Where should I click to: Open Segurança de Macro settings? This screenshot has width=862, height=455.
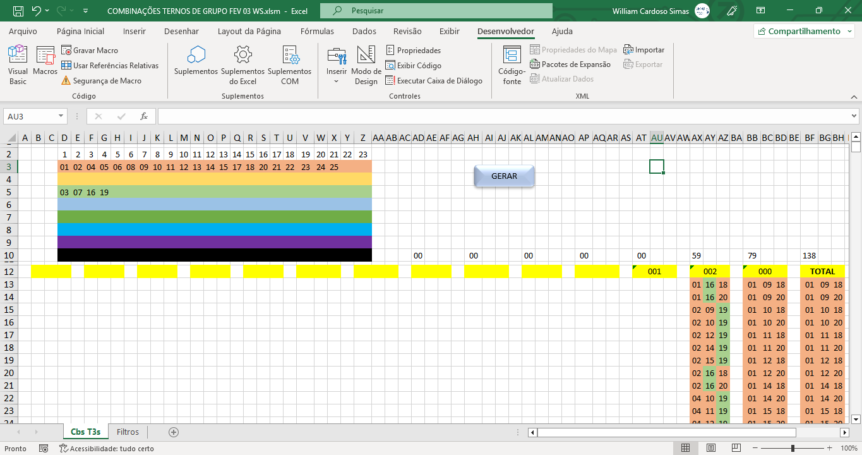click(101, 80)
